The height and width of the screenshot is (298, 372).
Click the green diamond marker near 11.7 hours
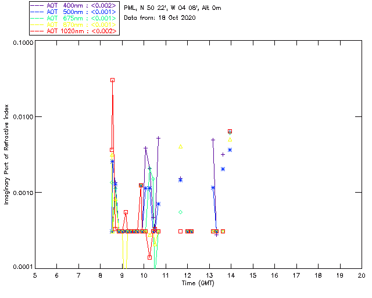click(181, 212)
